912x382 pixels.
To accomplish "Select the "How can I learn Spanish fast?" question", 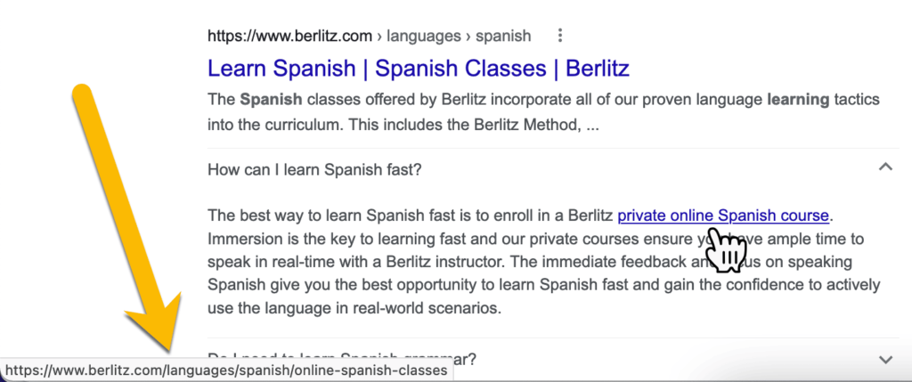I will pyautogui.click(x=314, y=170).
